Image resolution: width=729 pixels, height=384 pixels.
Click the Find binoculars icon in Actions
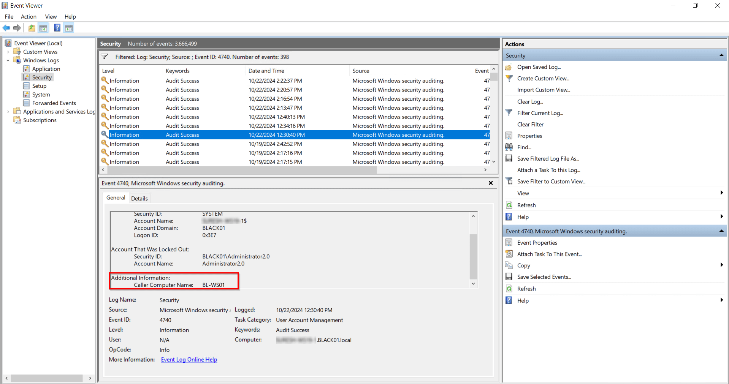click(x=509, y=147)
